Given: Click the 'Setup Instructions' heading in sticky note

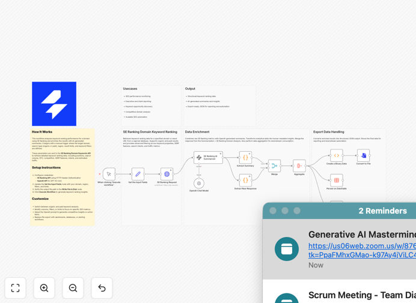Looking at the screenshot, I should pyautogui.click(x=46, y=167).
